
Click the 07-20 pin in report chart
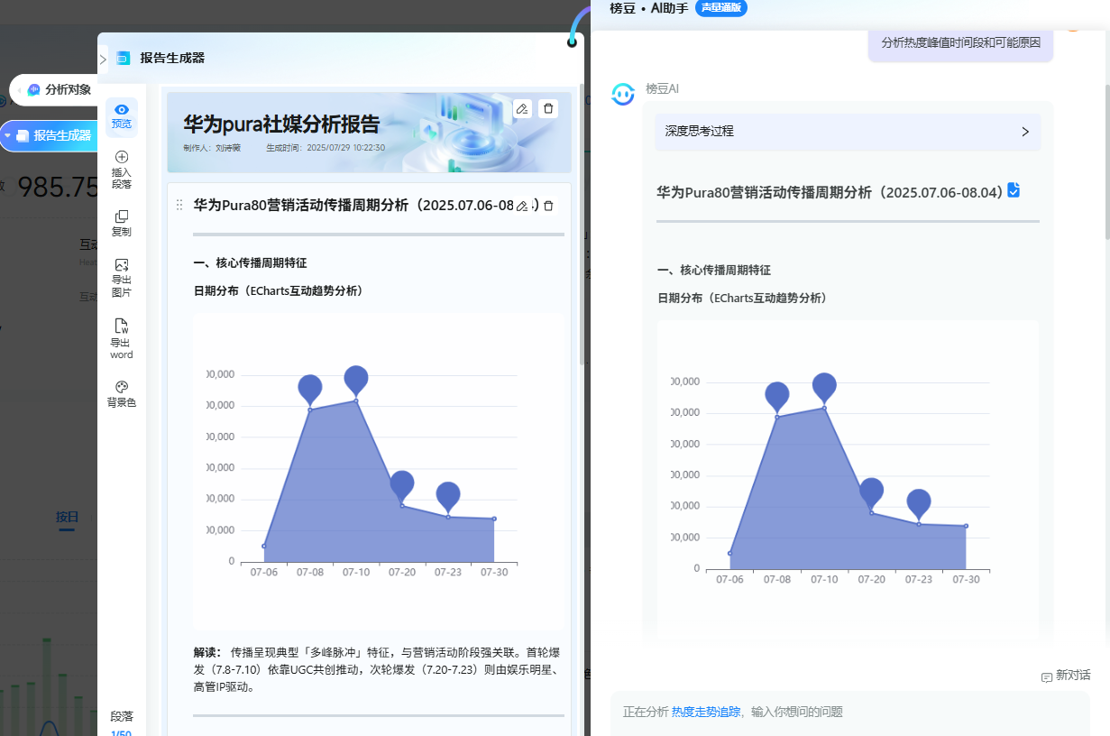[x=402, y=485]
